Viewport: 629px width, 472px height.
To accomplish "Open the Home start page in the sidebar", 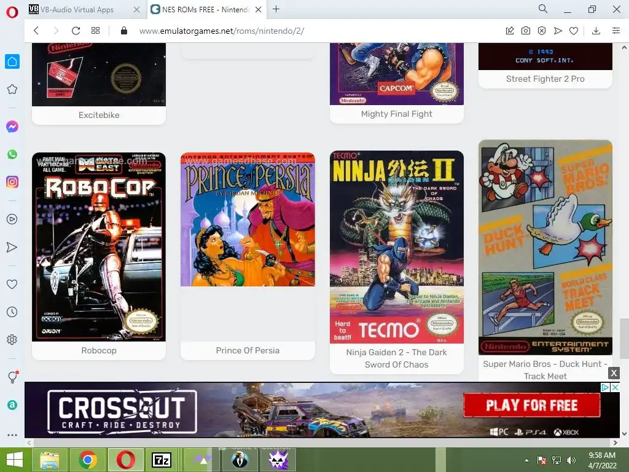I will point(12,61).
